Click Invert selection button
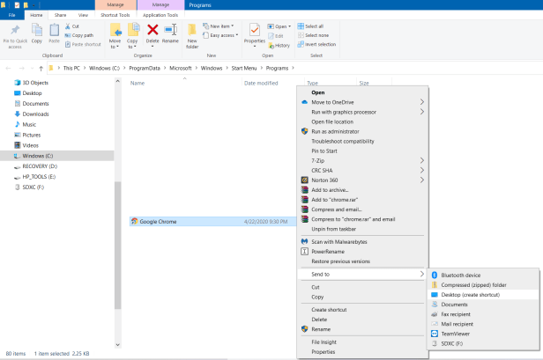This screenshot has height=360, width=543. coord(322,43)
